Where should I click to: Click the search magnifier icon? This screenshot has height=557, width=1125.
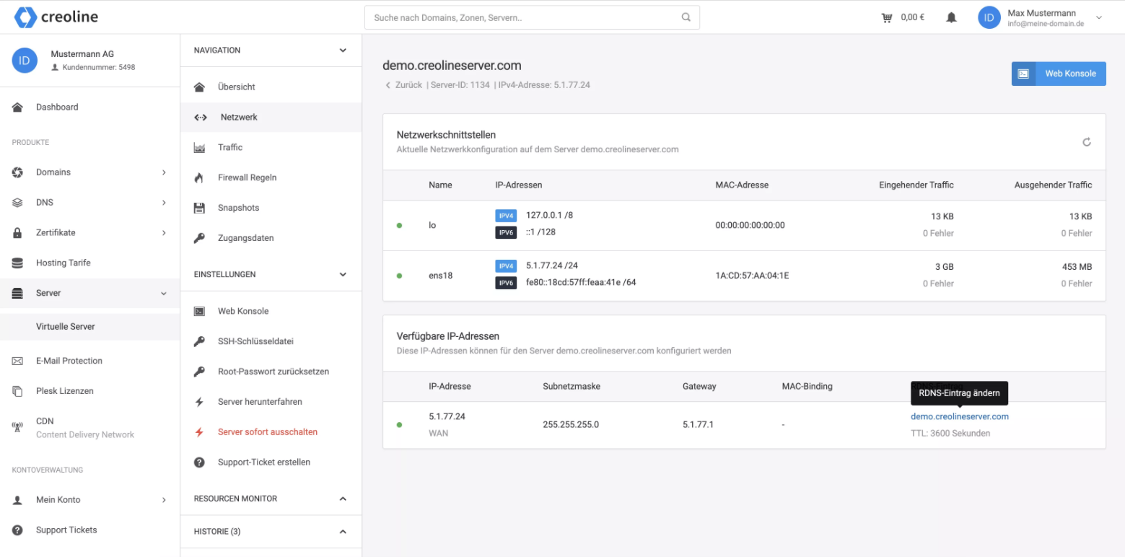point(686,17)
